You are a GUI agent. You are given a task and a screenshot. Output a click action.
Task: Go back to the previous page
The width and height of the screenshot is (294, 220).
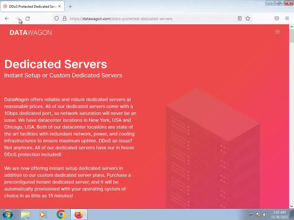click(7, 19)
